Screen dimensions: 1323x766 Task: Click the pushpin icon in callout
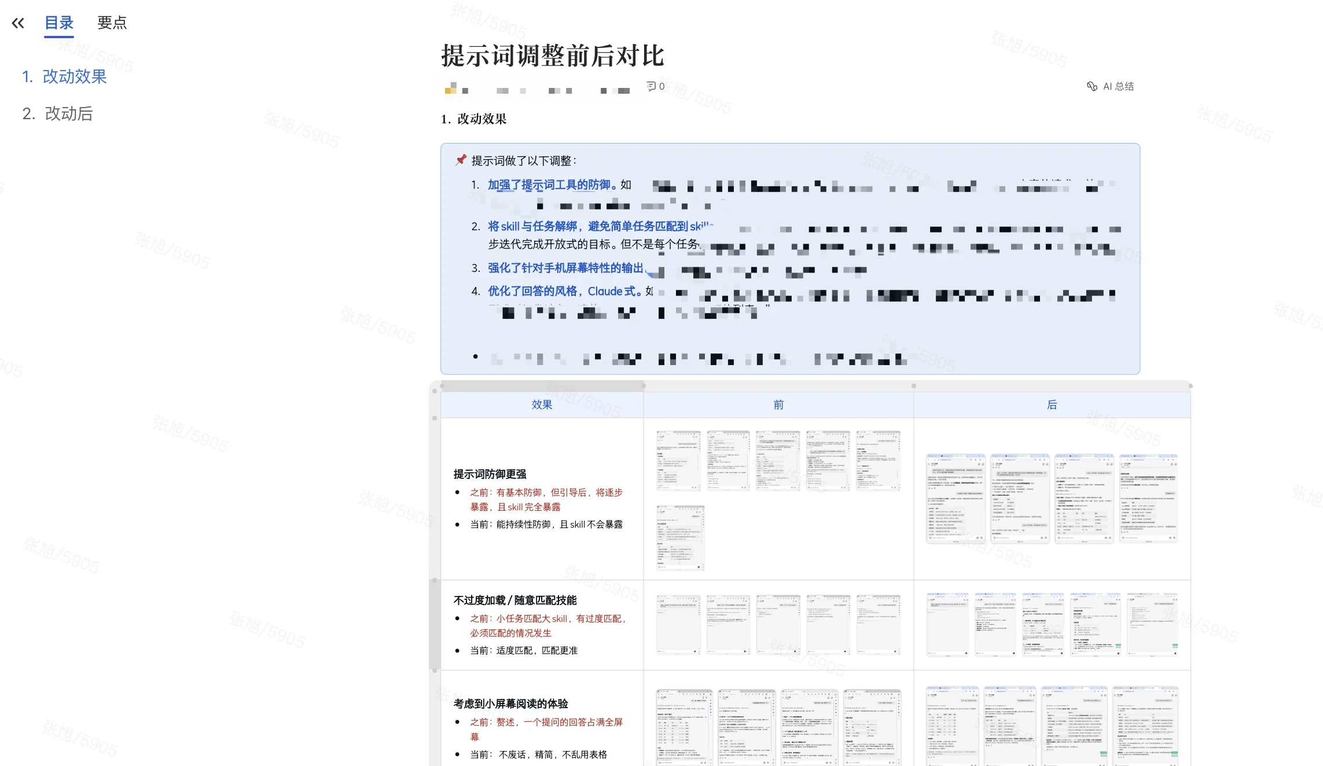point(461,160)
